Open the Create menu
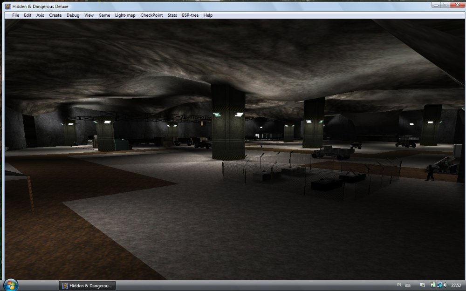Screen dimensions: 466x291 tap(55, 15)
